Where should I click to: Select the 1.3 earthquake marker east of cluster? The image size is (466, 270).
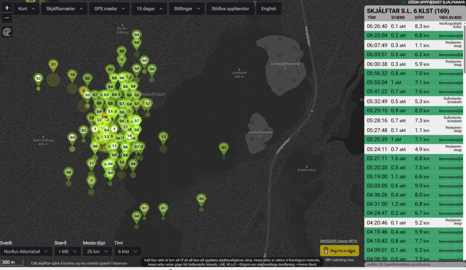pos(163,136)
